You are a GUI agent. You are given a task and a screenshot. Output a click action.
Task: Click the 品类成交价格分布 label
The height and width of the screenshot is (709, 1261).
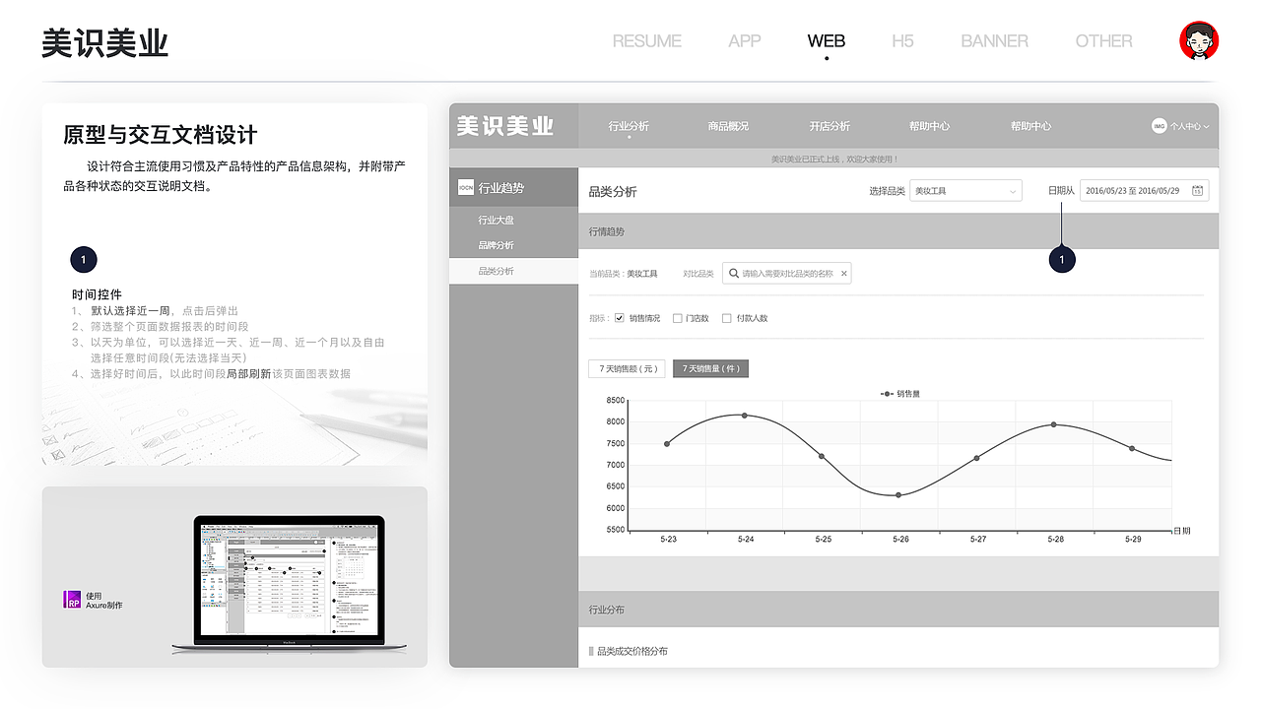coord(631,651)
